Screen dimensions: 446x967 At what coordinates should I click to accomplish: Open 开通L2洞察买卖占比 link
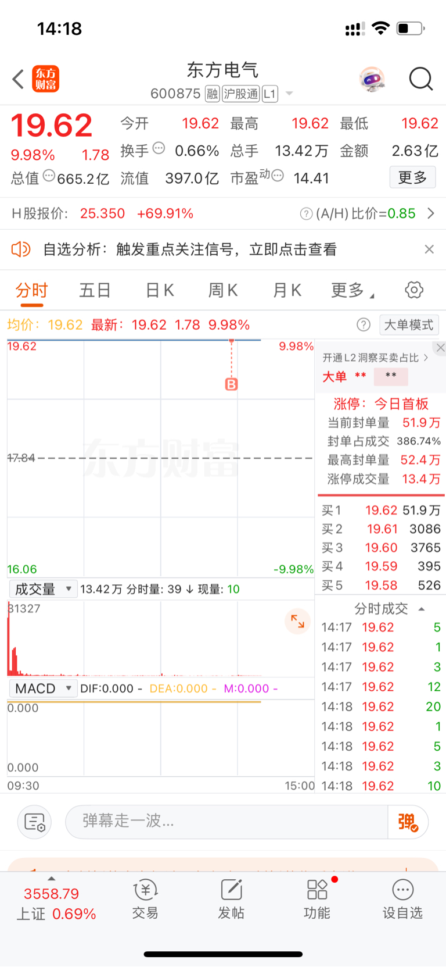[375, 358]
